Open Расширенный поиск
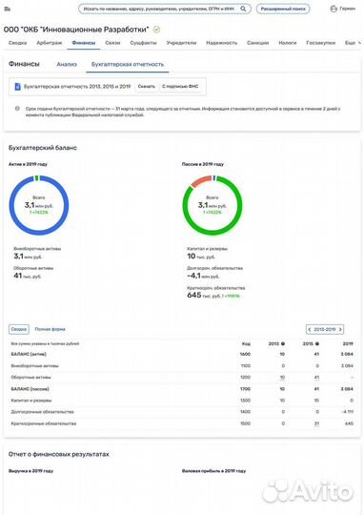Screen dimensions: 364x515 (283, 9)
